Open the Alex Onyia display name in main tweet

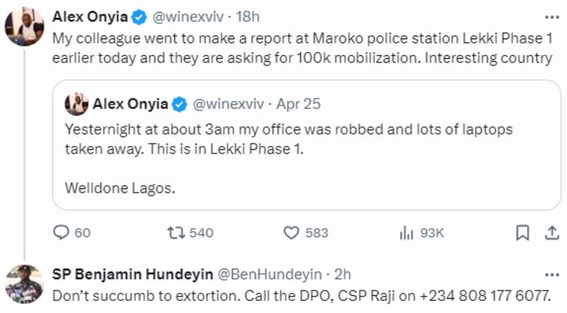[x=90, y=16]
